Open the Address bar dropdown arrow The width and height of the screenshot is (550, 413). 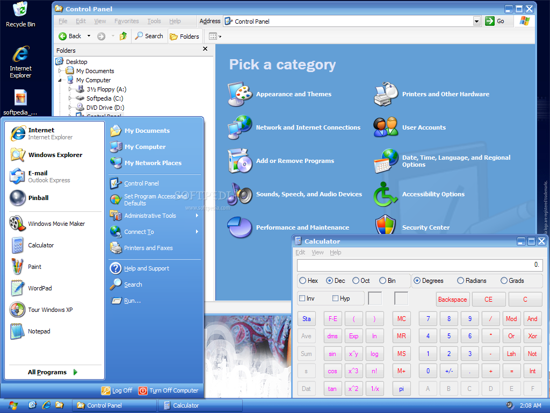click(x=476, y=22)
